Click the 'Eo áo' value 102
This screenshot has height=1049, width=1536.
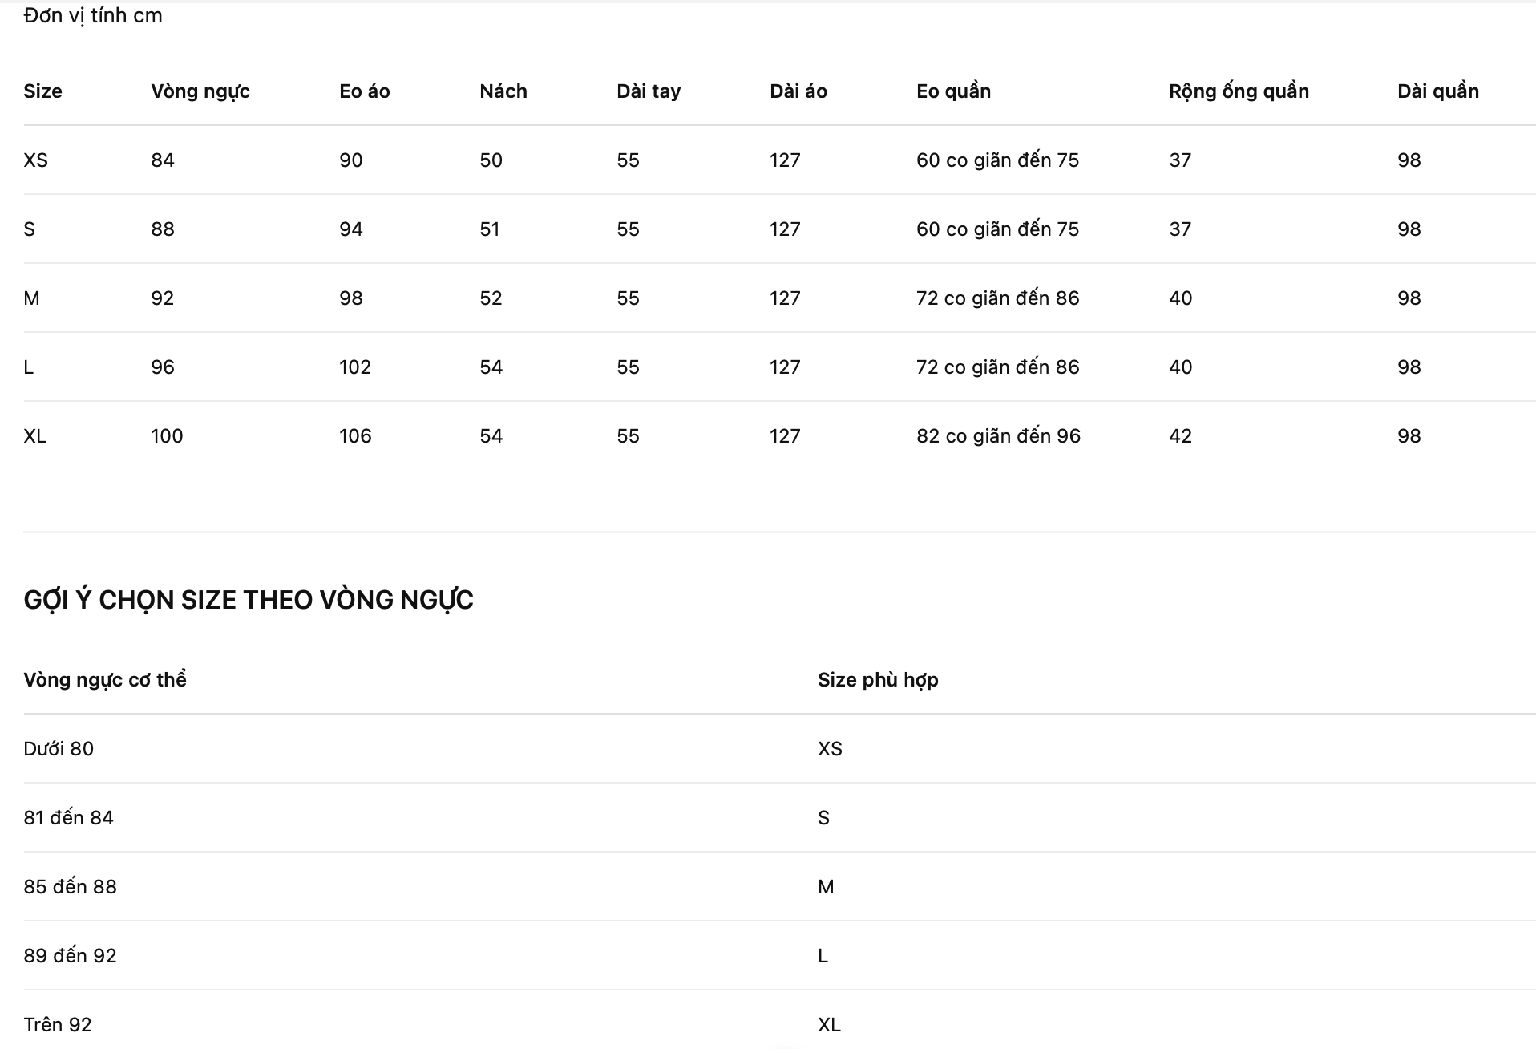pyautogui.click(x=354, y=367)
